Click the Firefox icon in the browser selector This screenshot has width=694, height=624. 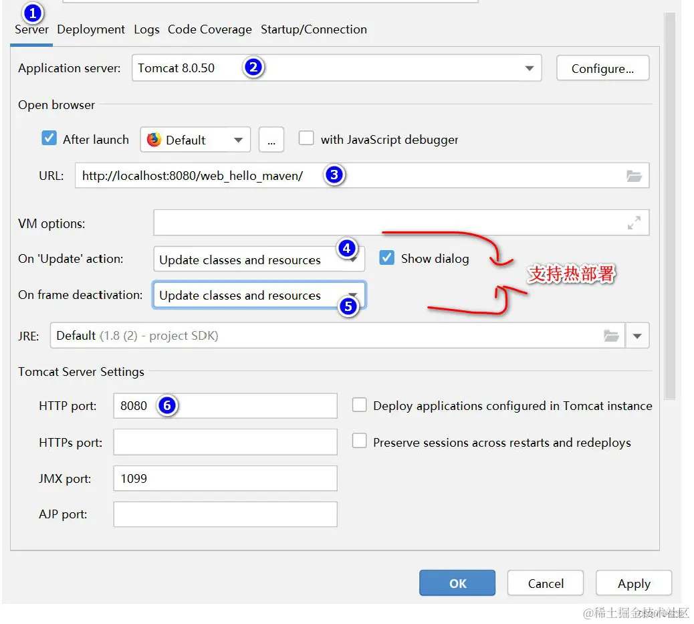coord(154,140)
